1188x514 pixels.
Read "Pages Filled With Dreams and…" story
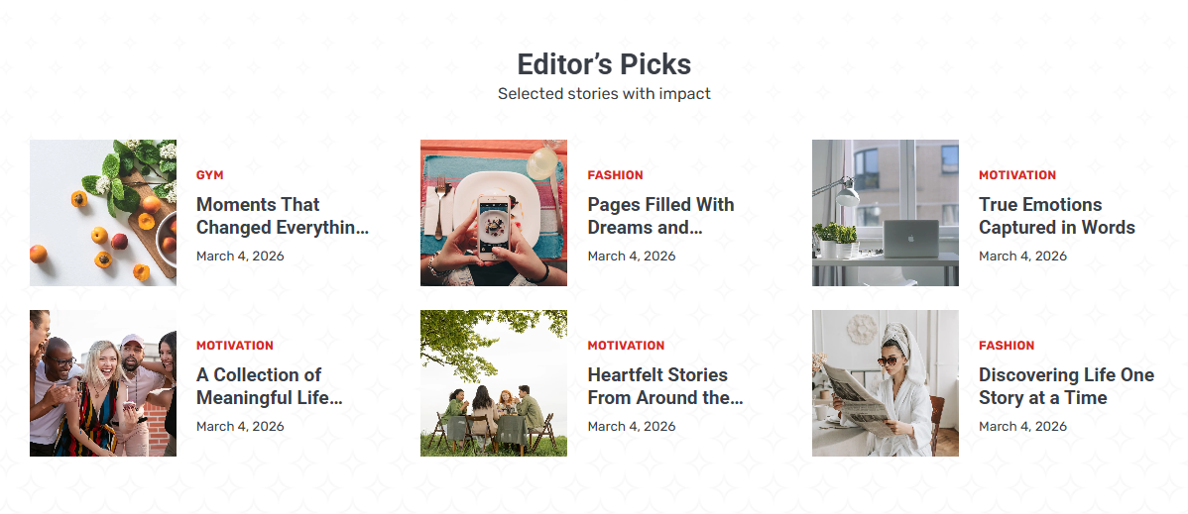660,216
